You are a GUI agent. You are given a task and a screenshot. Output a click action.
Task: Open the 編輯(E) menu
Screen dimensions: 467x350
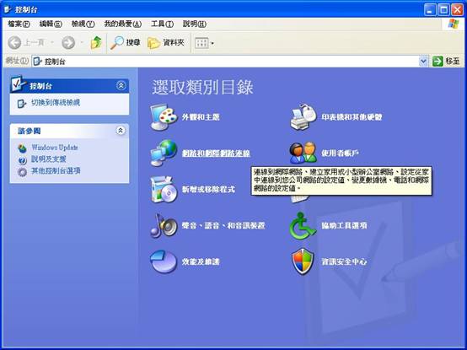[51, 24]
